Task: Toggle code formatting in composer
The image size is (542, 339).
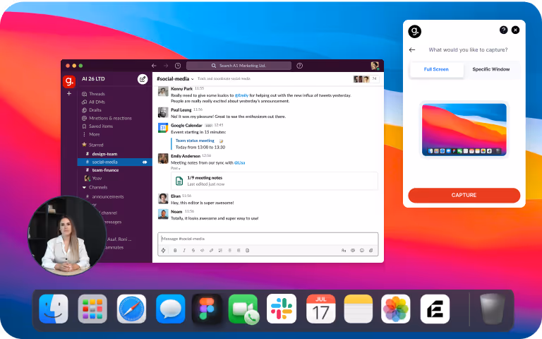Action: pos(203,251)
